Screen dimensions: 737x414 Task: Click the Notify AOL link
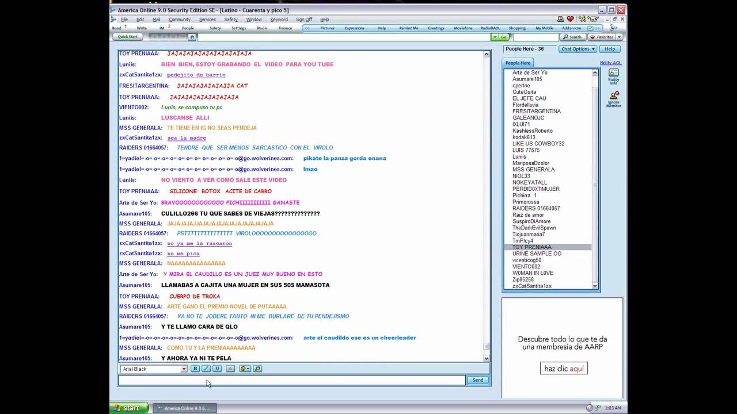tap(610, 63)
